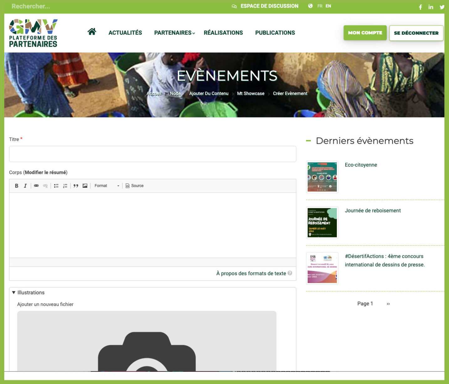Open À propos des formats de texte
The image size is (449, 384).
tap(251, 273)
